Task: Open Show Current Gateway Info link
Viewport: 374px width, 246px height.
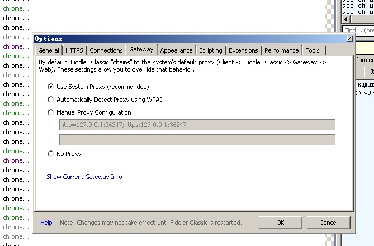Action: click(x=84, y=177)
